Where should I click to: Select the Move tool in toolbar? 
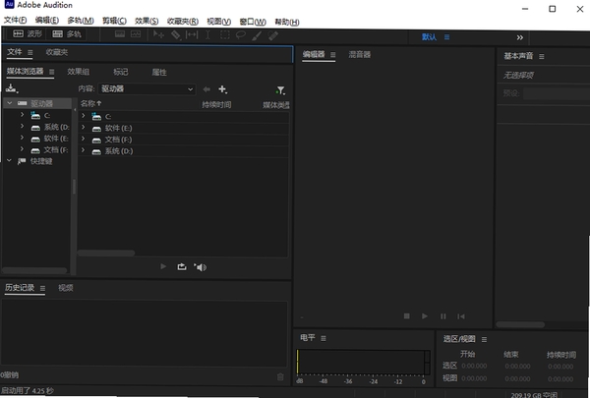(158, 35)
